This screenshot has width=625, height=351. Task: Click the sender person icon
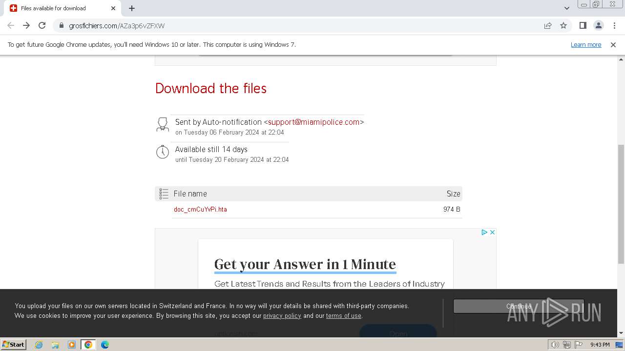click(x=163, y=124)
